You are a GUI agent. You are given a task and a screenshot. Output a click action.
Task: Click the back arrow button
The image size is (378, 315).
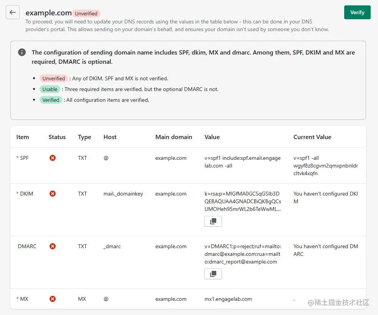(13, 12)
